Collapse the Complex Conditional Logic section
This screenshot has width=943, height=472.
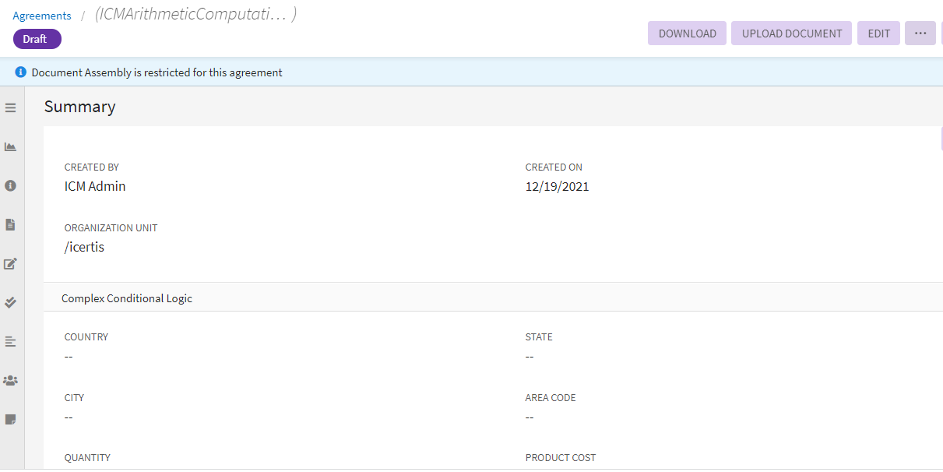tap(127, 298)
